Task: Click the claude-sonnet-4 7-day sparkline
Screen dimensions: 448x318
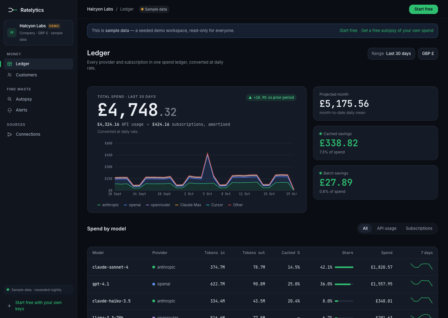Action: click(x=422, y=266)
